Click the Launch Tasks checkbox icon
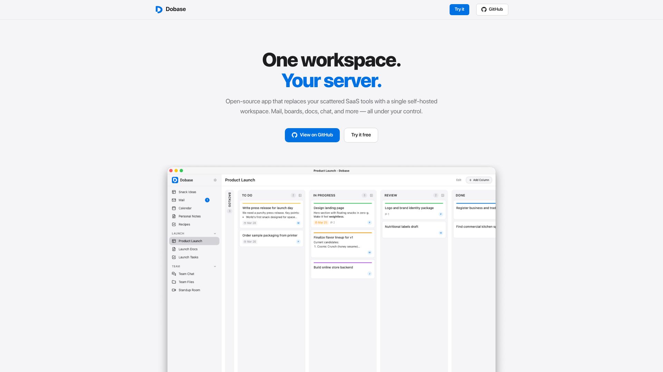Viewport: 663px width, 372px height. click(x=174, y=257)
